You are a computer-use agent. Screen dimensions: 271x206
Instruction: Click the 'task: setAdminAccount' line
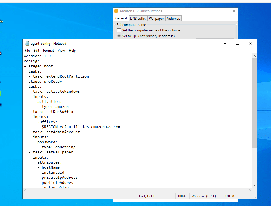pyautogui.click(x=54, y=132)
